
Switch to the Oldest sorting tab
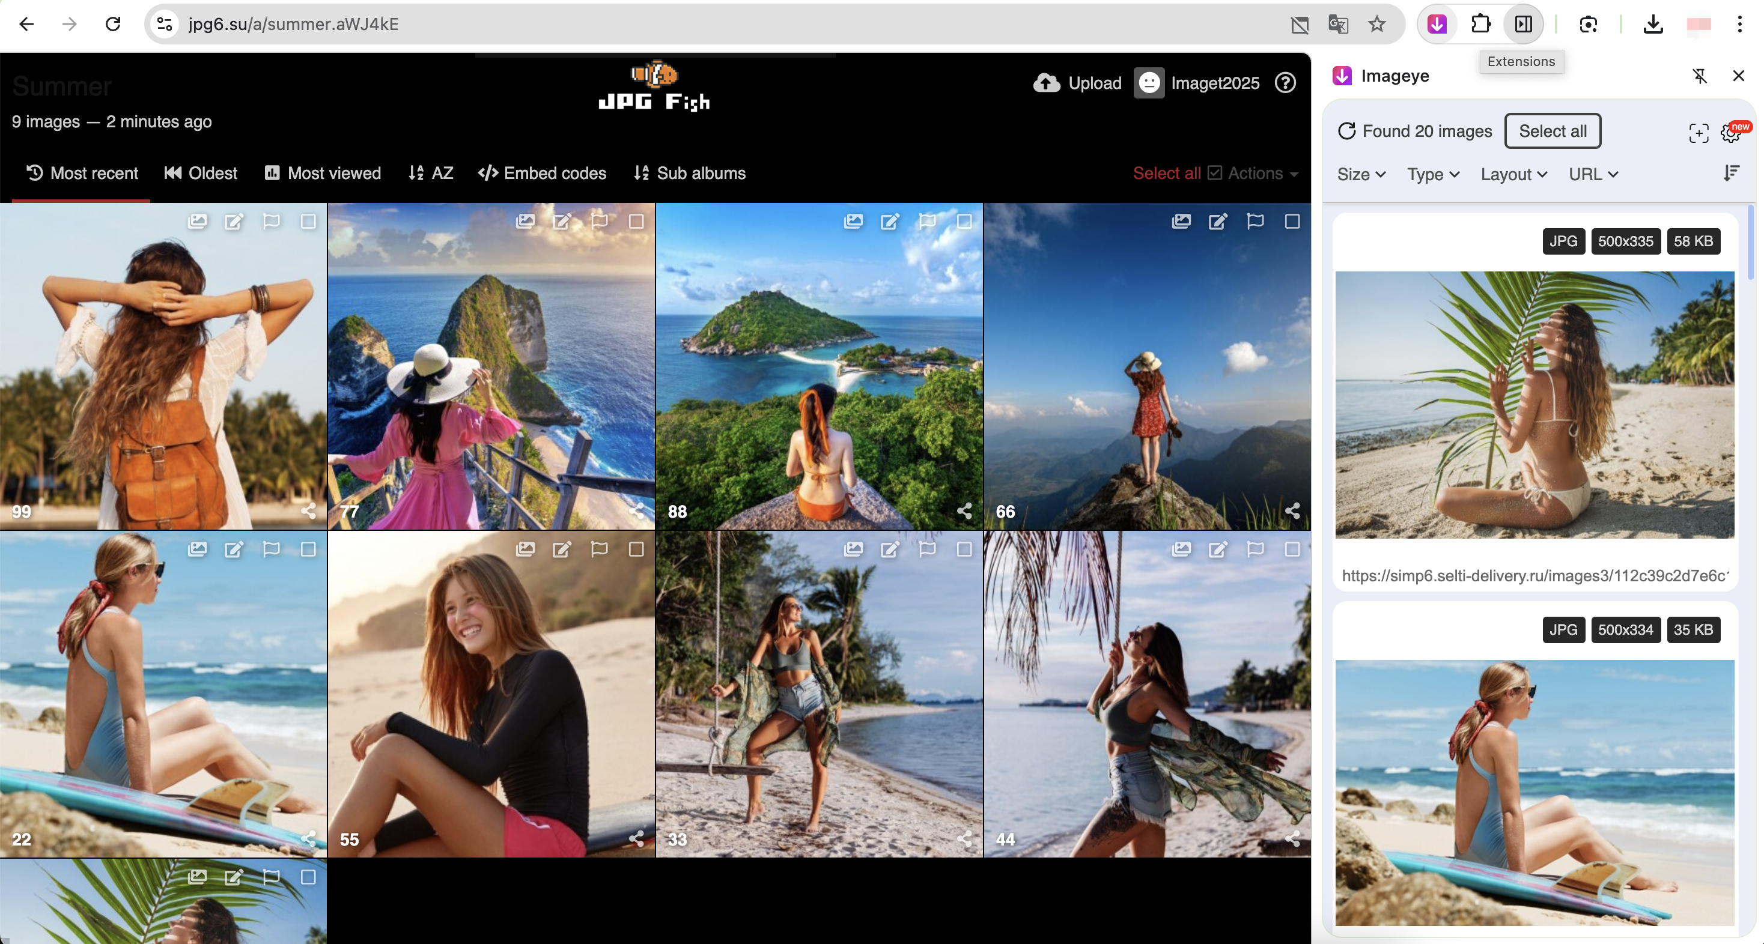point(201,173)
